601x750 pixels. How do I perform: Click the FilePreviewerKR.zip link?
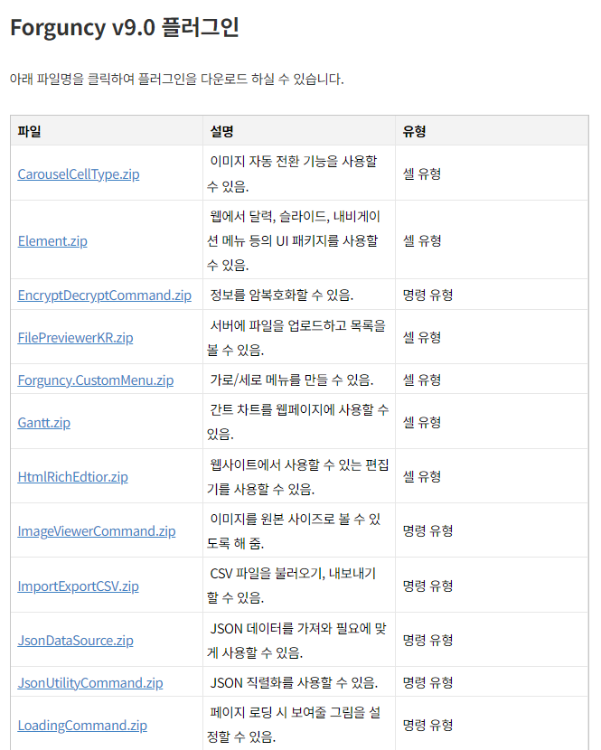pyautogui.click(x=75, y=338)
